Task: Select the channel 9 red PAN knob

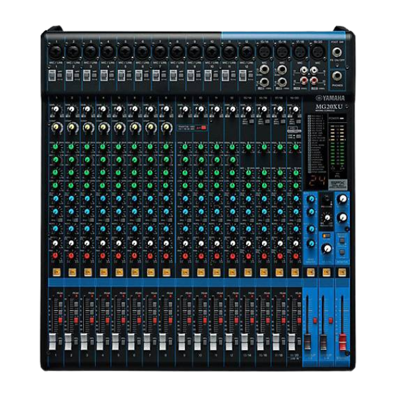Action: coord(185,256)
